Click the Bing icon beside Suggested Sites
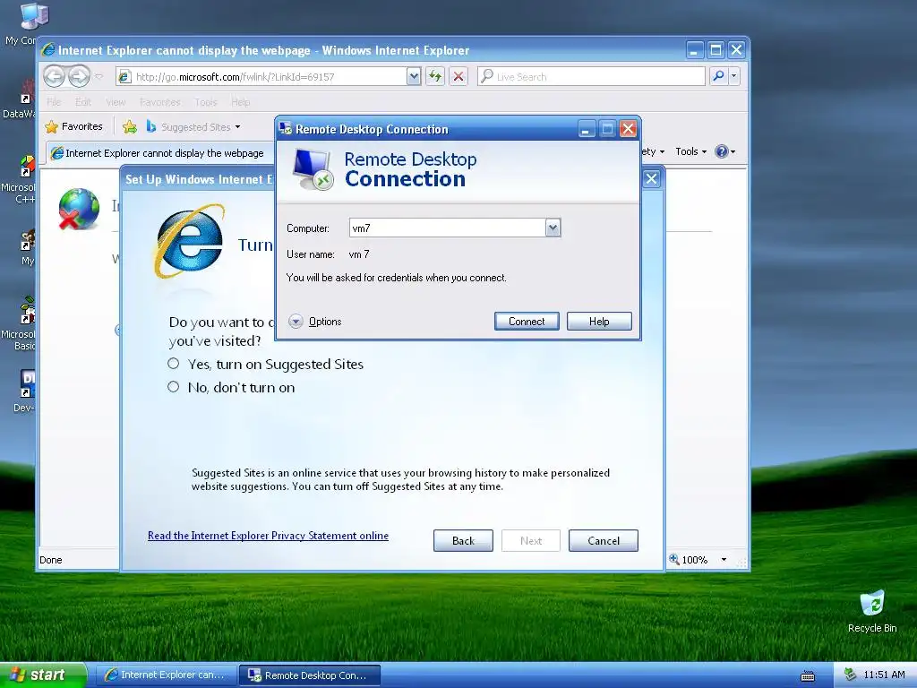 click(x=150, y=126)
